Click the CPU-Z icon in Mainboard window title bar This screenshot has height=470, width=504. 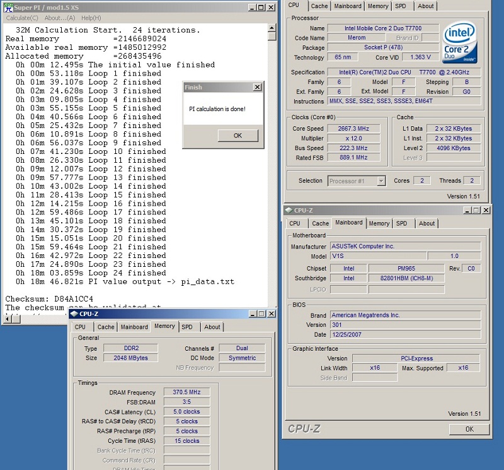(x=289, y=210)
